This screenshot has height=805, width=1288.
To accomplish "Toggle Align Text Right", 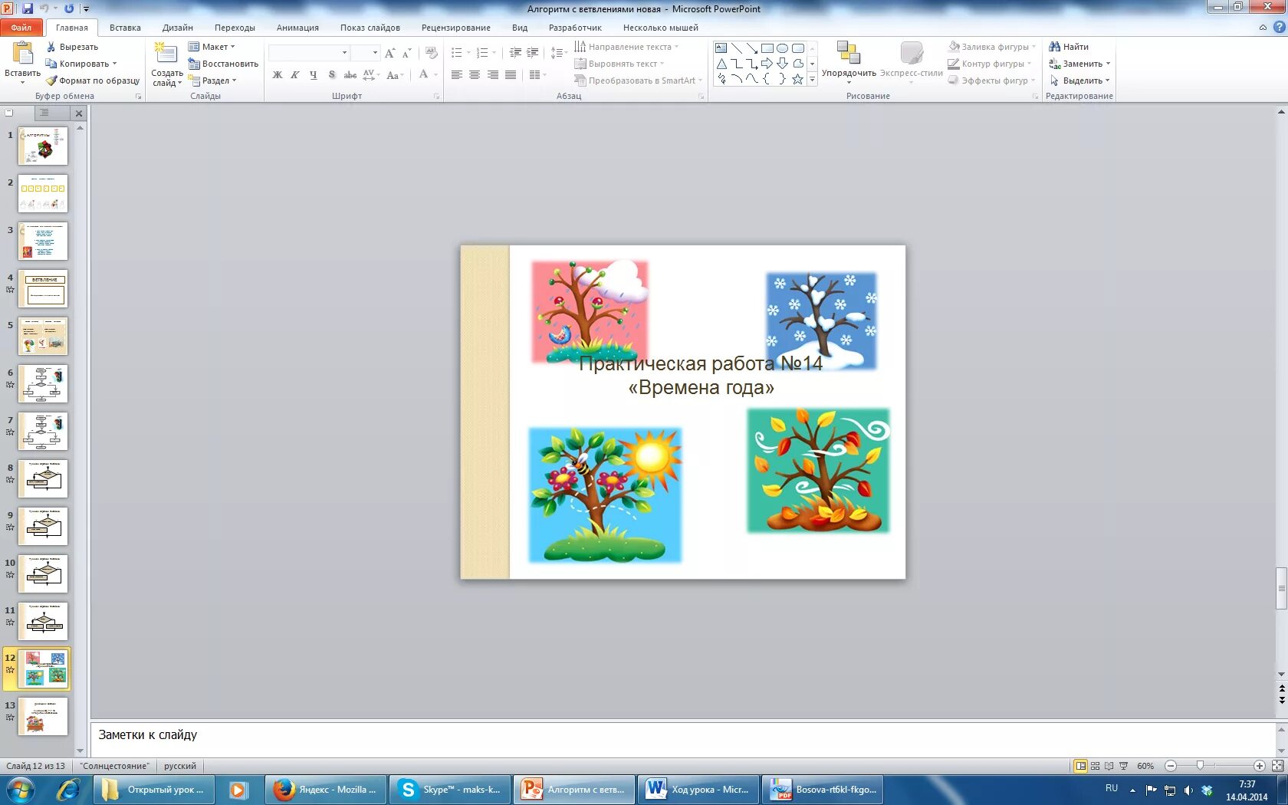I will (x=492, y=74).
